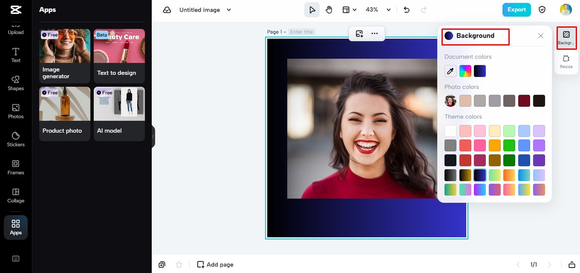Click the keyboard shortcuts icon

pyautogui.click(x=16, y=259)
